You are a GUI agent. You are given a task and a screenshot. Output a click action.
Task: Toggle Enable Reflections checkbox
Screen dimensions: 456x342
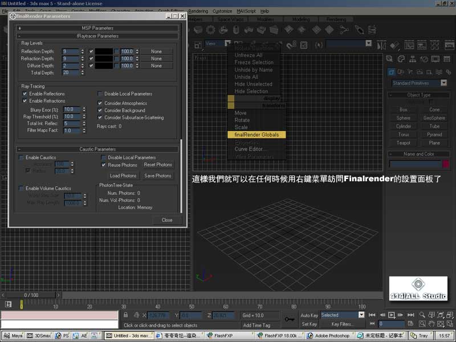(x=25, y=93)
